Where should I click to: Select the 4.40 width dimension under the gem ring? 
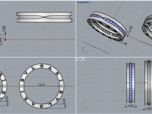click(x=130, y=105)
